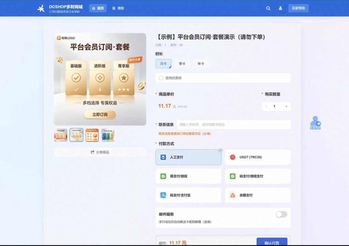
Task: Select the fourth blue-green product thumbnail
Action: click(108, 135)
